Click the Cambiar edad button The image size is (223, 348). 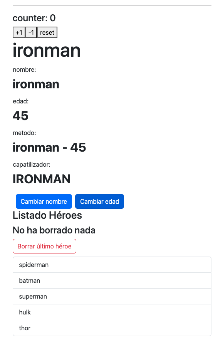99,201
